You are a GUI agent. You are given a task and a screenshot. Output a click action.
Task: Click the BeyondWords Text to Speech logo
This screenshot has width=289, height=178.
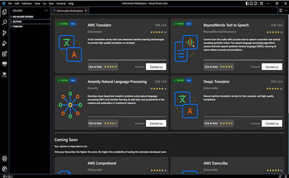tap(186, 48)
